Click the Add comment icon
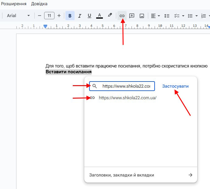The image size is (210, 189). tap(132, 16)
